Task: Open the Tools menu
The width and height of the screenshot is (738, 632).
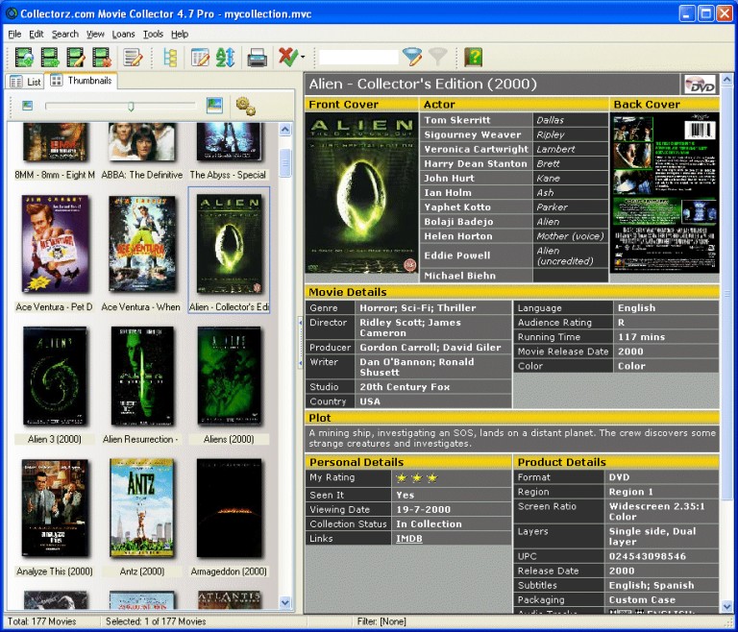Action: click(x=153, y=34)
